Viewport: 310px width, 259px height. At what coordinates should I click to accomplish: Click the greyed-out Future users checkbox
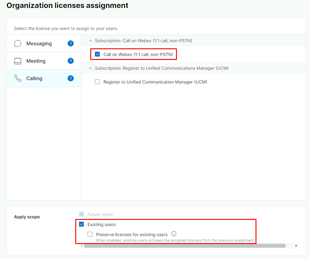point(81,214)
